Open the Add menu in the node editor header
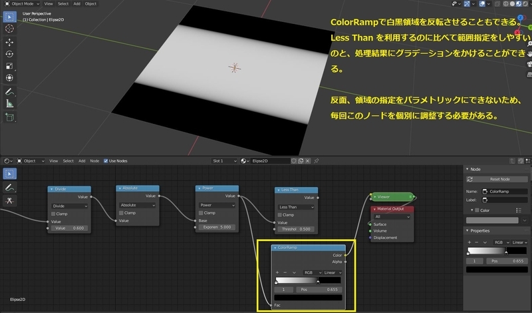Image resolution: width=532 pixels, height=313 pixels. pos(82,160)
